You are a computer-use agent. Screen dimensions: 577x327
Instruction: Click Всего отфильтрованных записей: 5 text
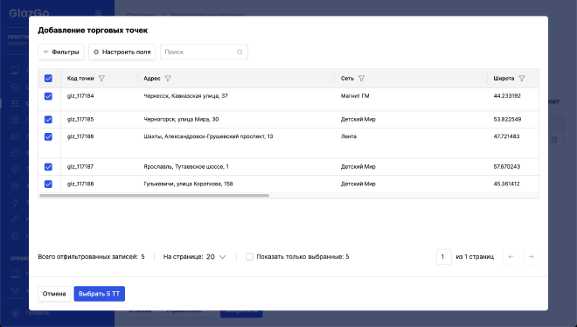[91, 257]
